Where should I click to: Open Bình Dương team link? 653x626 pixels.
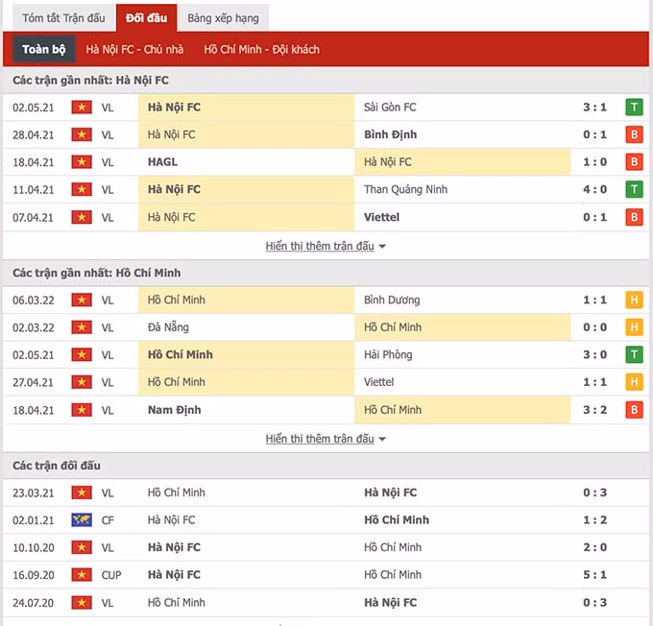tap(392, 300)
